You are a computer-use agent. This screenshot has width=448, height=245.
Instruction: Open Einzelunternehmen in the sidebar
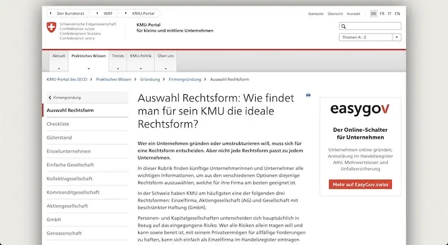point(69,151)
